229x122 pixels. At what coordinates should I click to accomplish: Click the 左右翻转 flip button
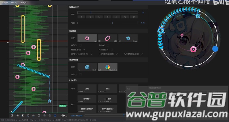87,99
